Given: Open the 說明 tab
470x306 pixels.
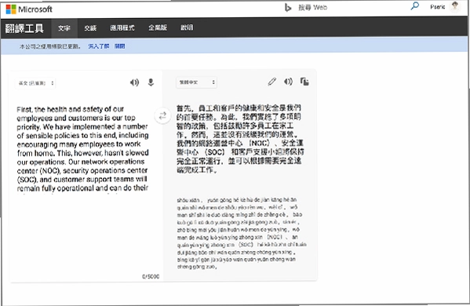Looking at the screenshot, I should click(187, 27).
